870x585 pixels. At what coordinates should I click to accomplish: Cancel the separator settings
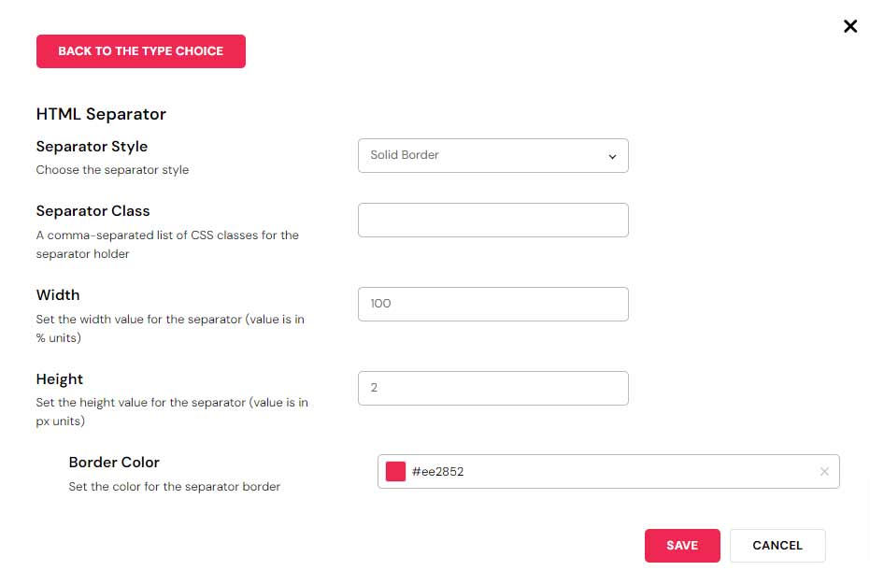tap(777, 546)
